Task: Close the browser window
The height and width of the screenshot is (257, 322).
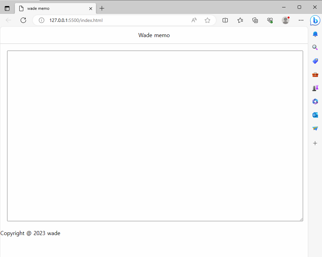Action: pos(315,7)
